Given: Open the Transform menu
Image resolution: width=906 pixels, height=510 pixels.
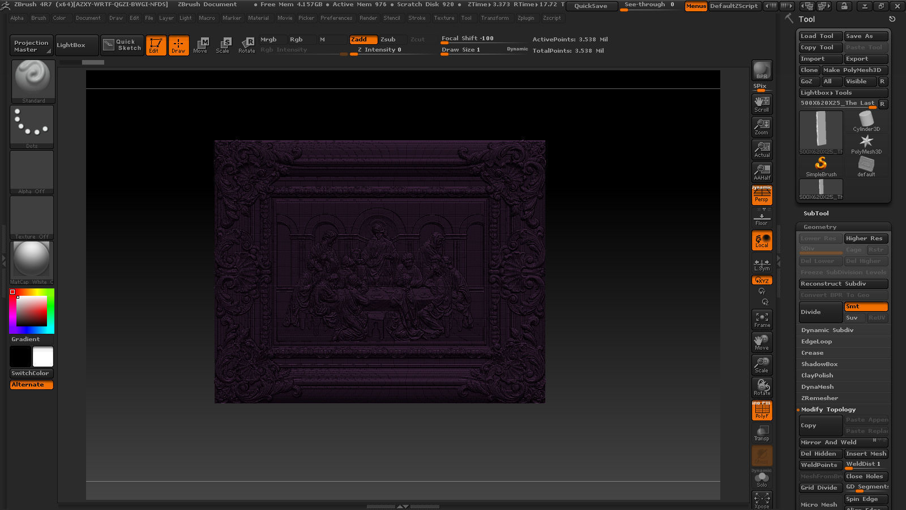Looking at the screenshot, I should point(495,18).
